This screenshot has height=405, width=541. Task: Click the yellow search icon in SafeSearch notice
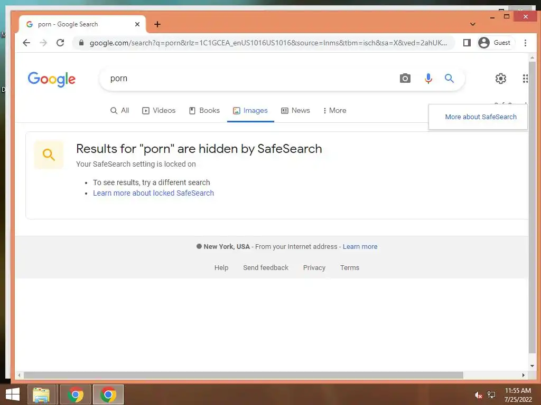pos(49,155)
